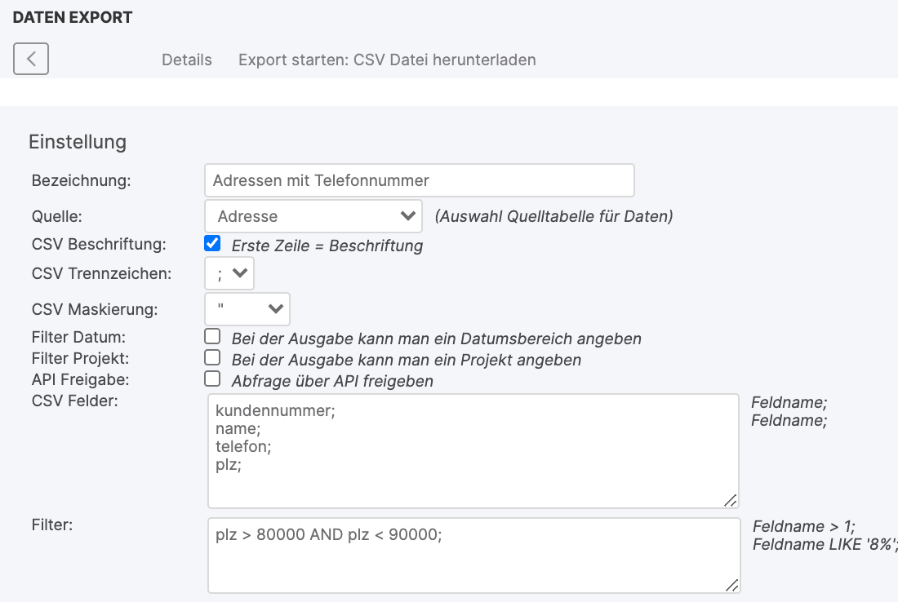Click the 'Abfrage über API freigeben' label
The width and height of the screenshot is (898, 602).
332,381
